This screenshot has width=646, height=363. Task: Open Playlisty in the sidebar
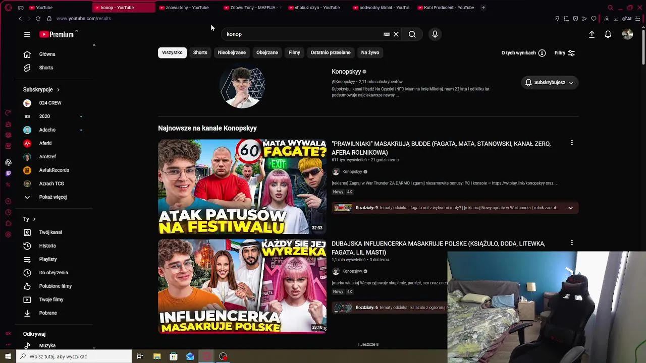pyautogui.click(x=54, y=259)
